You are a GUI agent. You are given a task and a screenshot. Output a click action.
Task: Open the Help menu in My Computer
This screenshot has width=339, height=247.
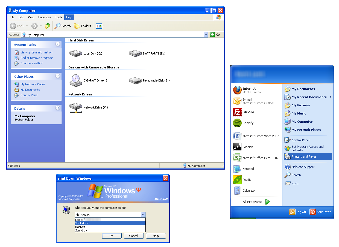pos(69,17)
